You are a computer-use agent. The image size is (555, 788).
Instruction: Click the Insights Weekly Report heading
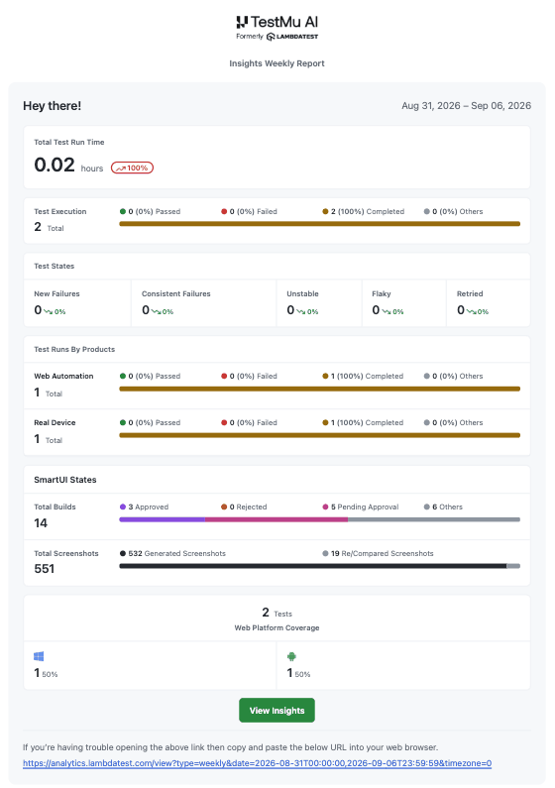[x=277, y=63]
